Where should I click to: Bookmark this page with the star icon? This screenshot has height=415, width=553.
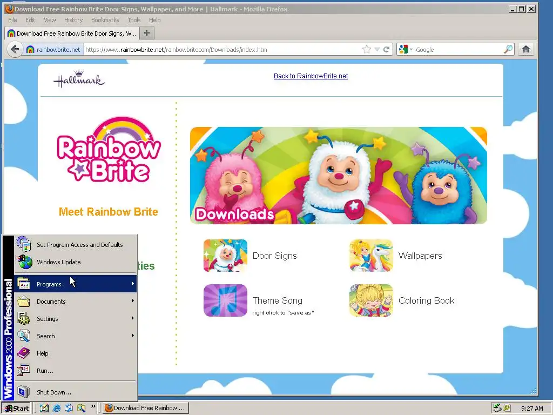pyautogui.click(x=367, y=49)
